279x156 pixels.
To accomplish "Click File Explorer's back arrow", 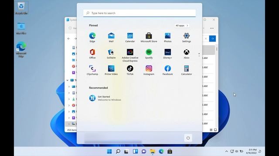I will point(69,39).
